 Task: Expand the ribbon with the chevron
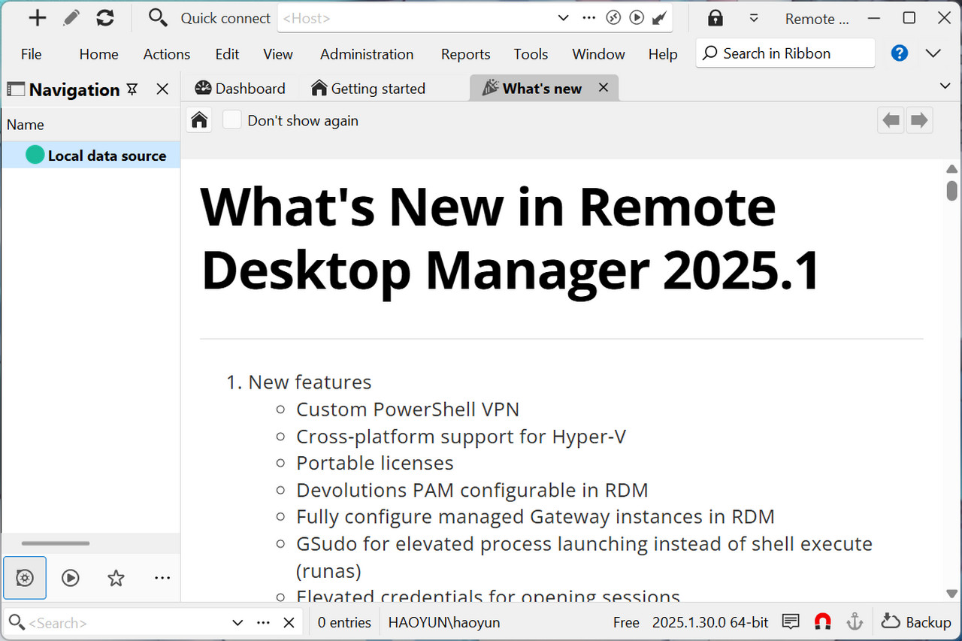[933, 53]
